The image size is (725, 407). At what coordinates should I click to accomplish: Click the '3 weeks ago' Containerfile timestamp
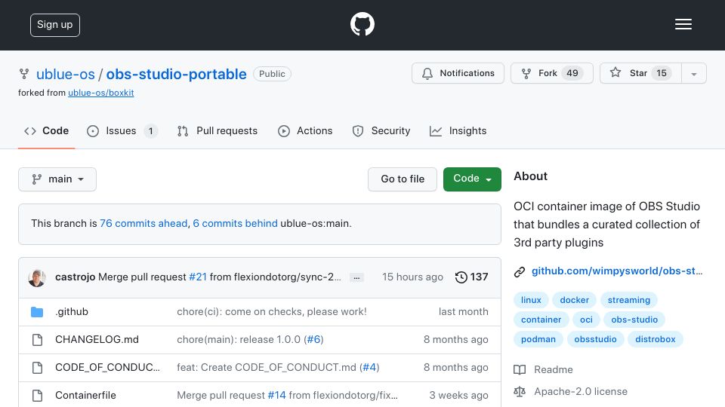click(458, 395)
